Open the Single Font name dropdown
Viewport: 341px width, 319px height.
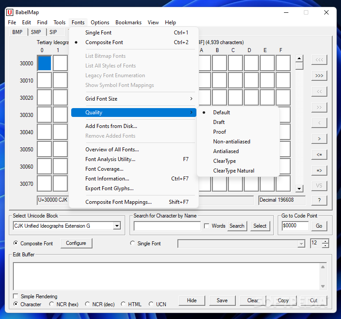coord(301,244)
